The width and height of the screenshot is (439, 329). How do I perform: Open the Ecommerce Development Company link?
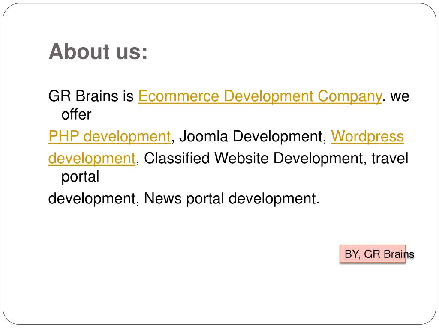click(x=260, y=96)
